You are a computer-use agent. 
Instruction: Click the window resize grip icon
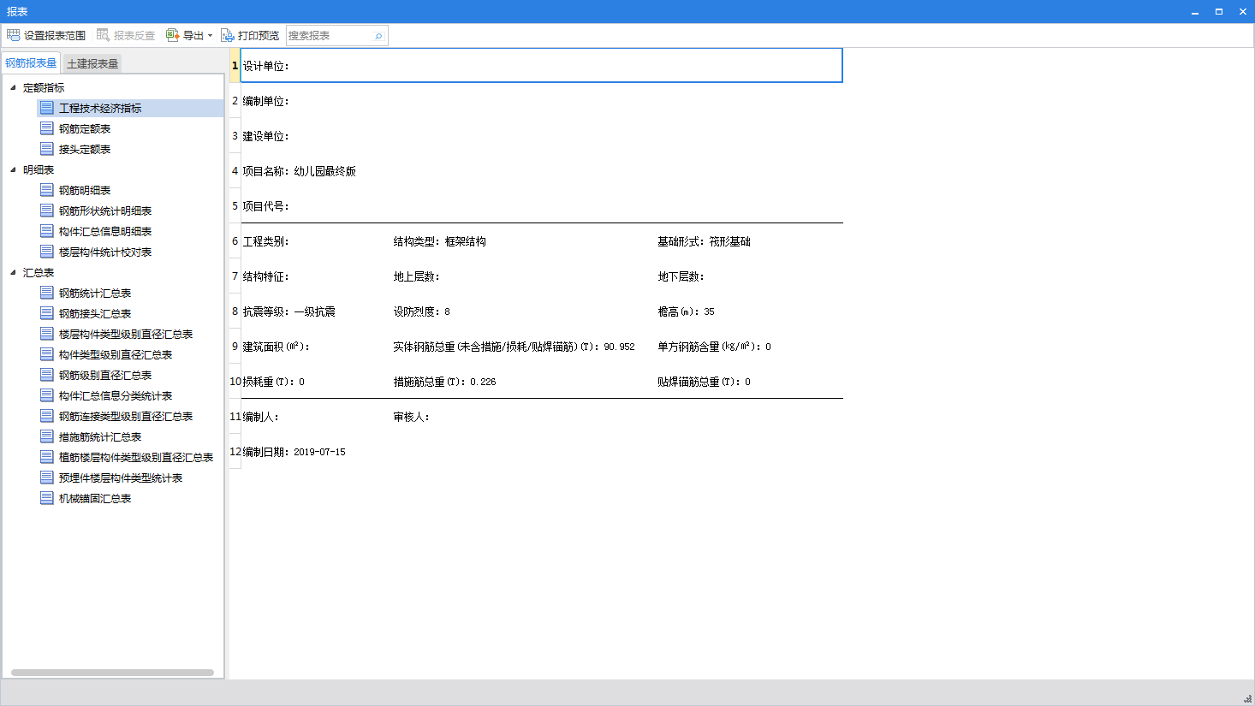[1247, 698]
